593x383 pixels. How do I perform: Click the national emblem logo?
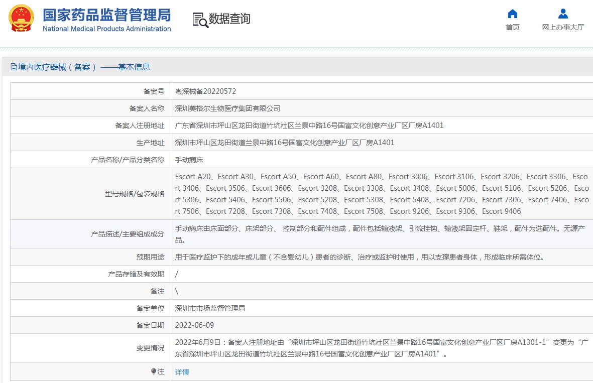[21, 18]
